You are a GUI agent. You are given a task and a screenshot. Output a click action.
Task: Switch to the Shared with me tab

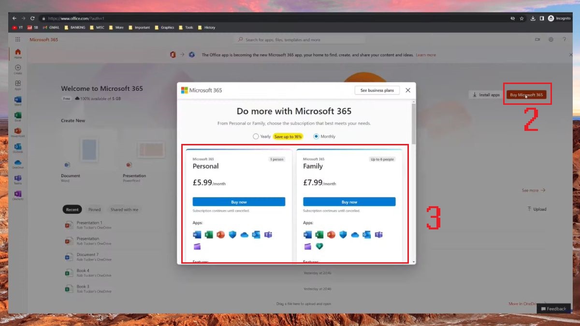[124, 210]
